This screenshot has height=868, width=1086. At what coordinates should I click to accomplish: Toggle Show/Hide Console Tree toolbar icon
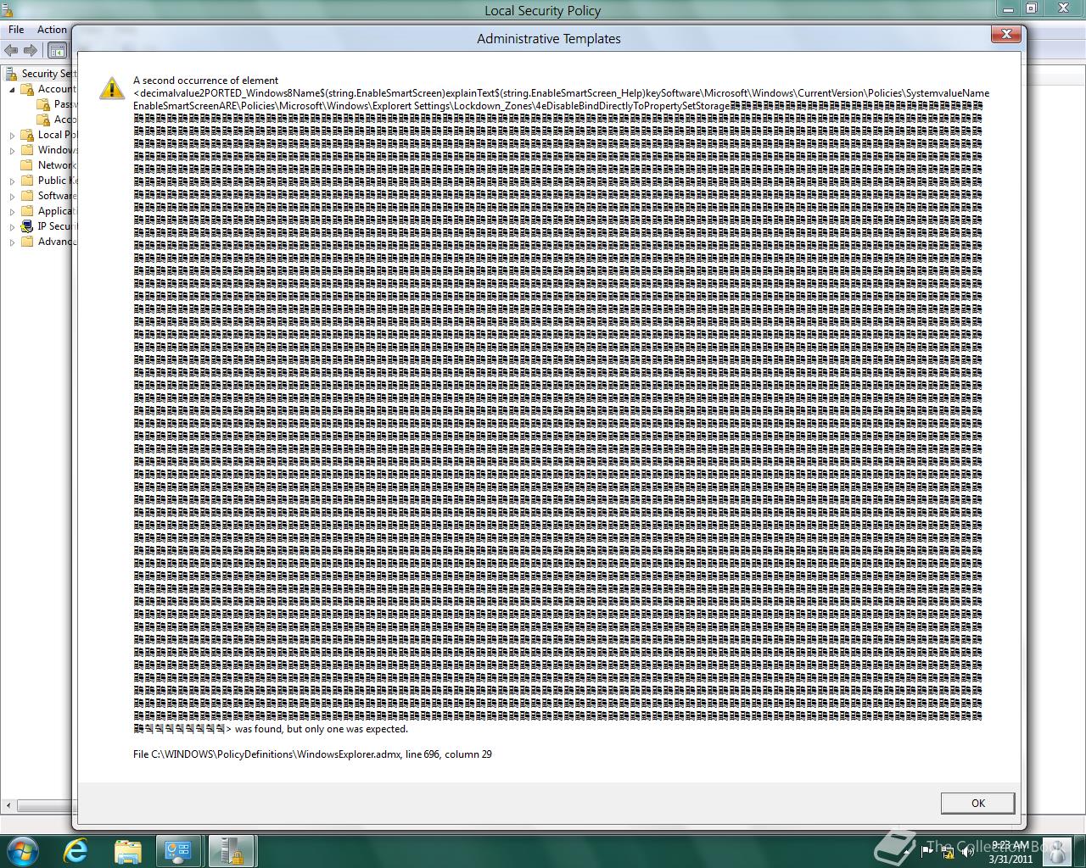tap(56, 51)
